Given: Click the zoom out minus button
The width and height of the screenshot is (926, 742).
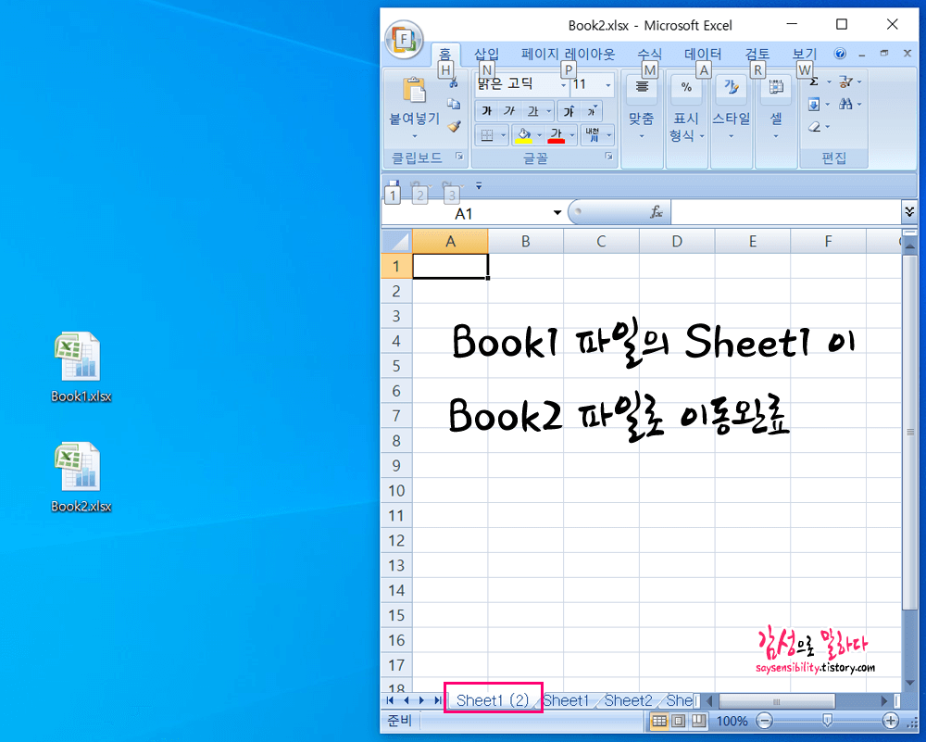Looking at the screenshot, I should 765,721.
